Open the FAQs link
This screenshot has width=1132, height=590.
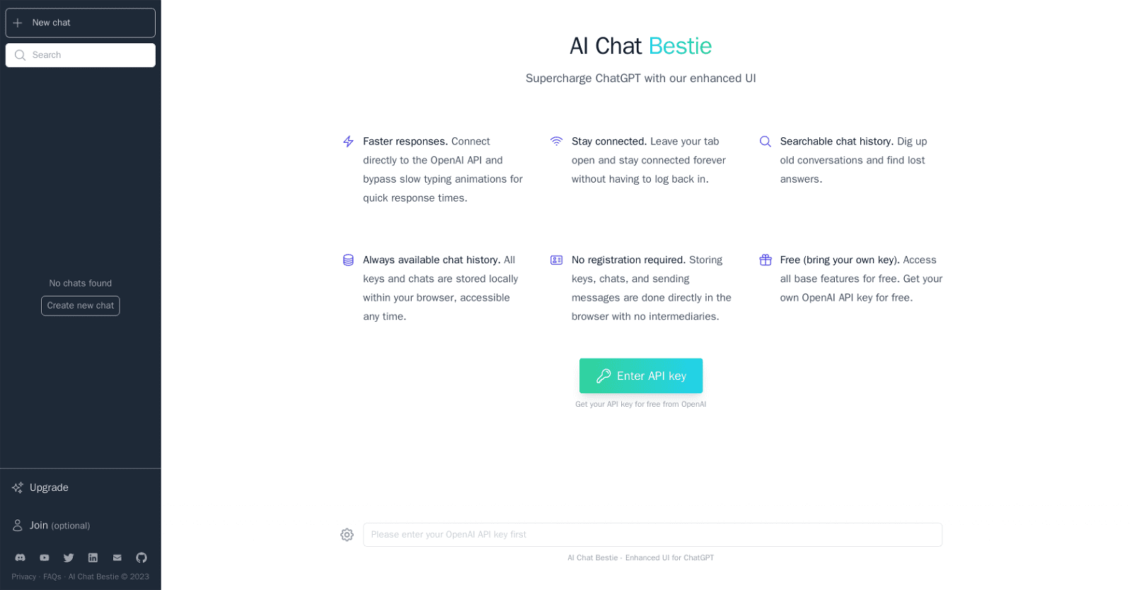pos(51,577)
